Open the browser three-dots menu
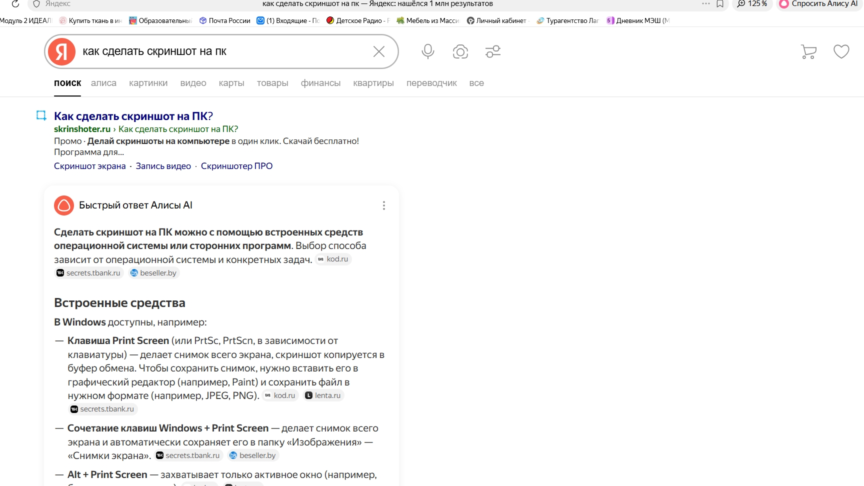The image size is (864, 486). click(705, 3)
